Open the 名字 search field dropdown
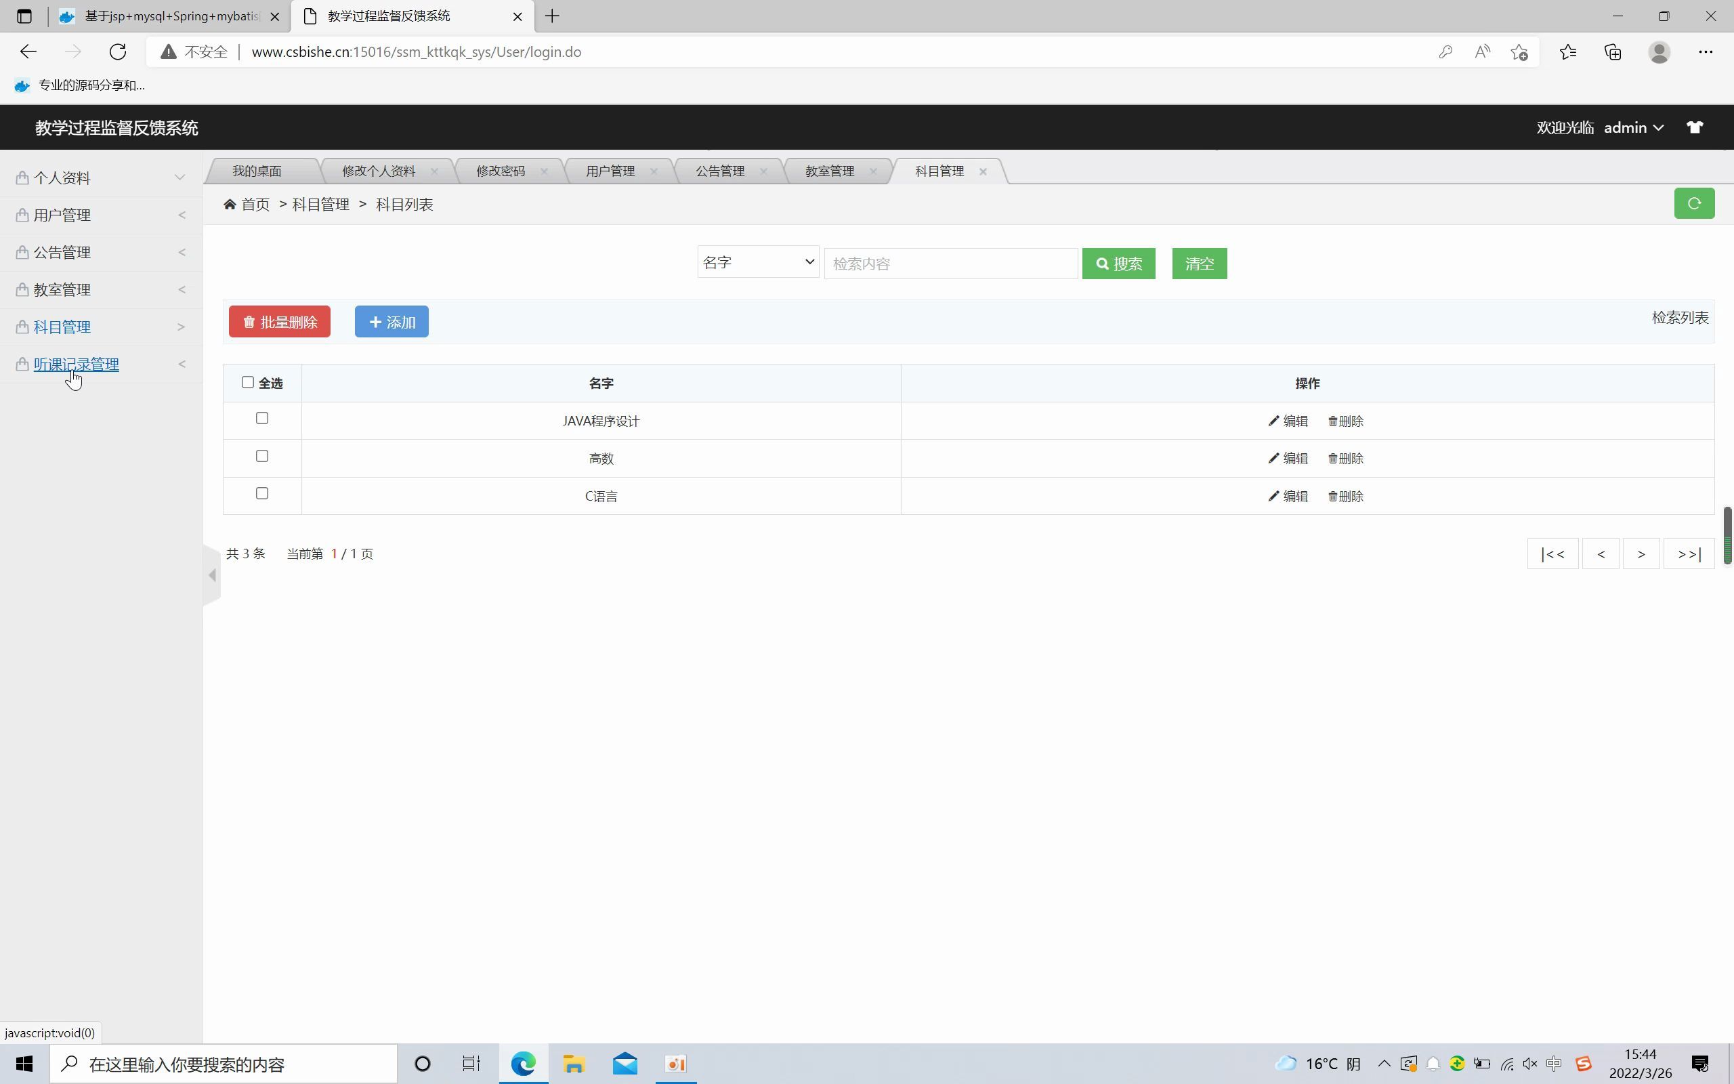This screenshot has width=1734, height=1084. coord(758,262)
